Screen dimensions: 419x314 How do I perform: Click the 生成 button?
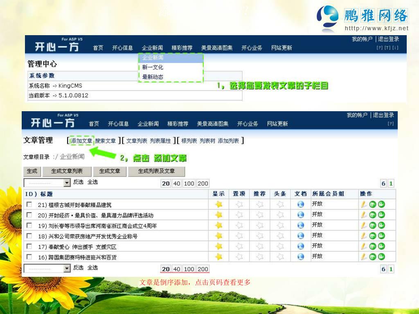tap(32, 171)
